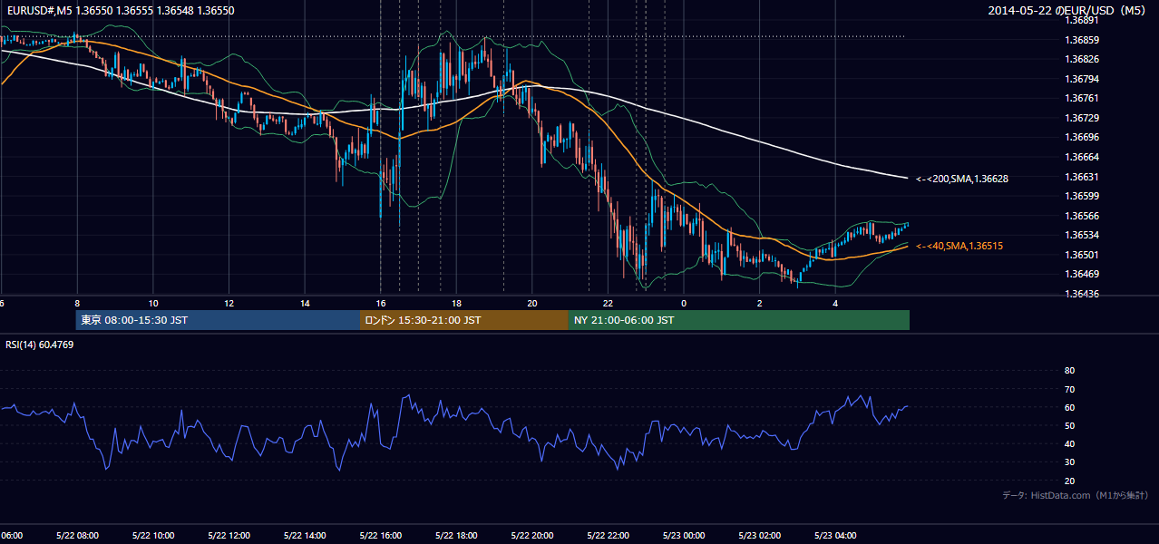The width and height of the screenshot is (1159, 544).
Task: Click the 5/23 00:00 date axis label
Action: (684, 535)
